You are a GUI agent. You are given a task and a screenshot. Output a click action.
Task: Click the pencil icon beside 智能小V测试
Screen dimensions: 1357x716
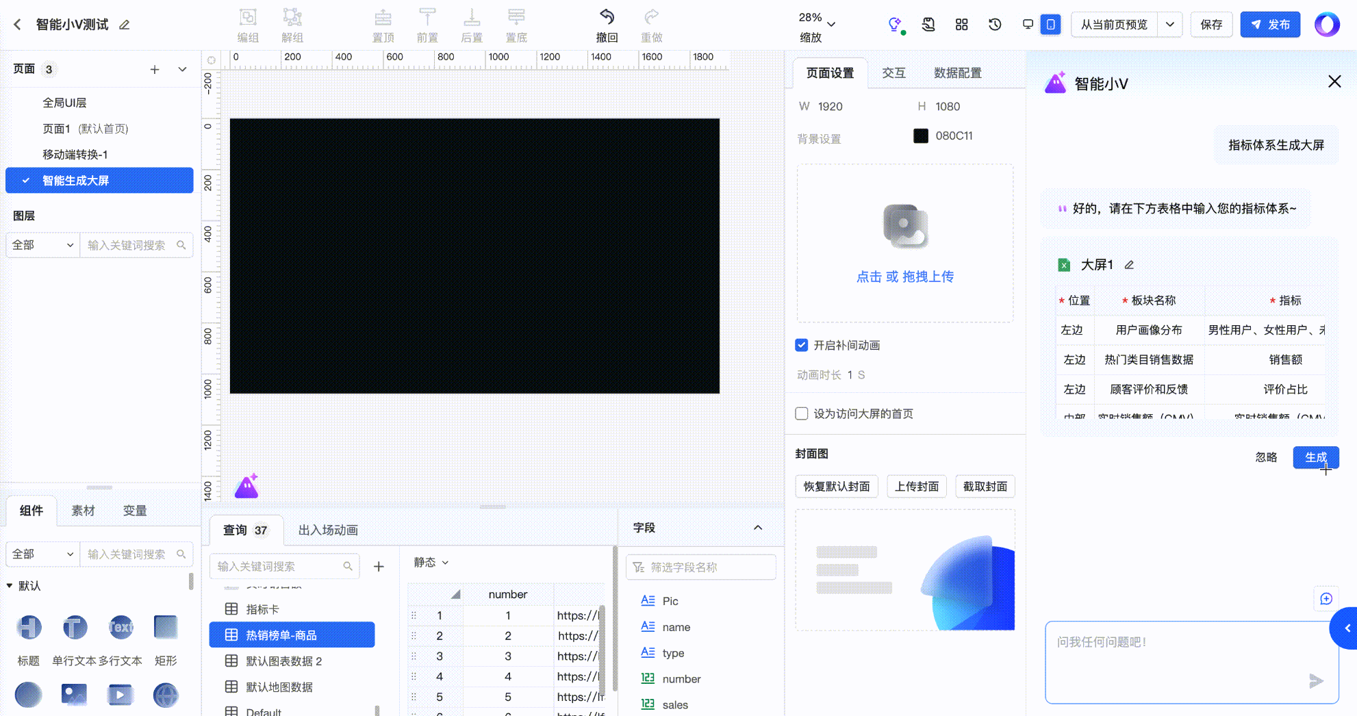tap(124, 25)
